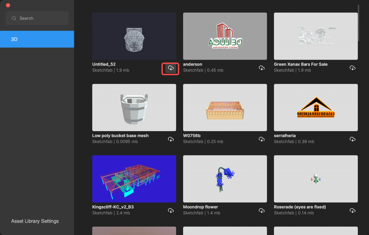369x235 pixels.
Task: Click "Sketchfab | 0.25 mb" info text
Action: point(203,142)
